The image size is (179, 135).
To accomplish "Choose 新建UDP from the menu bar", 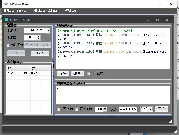I will (71, 11).
